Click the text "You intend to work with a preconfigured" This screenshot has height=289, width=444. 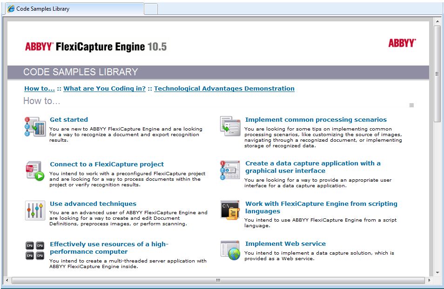point(127,179)
